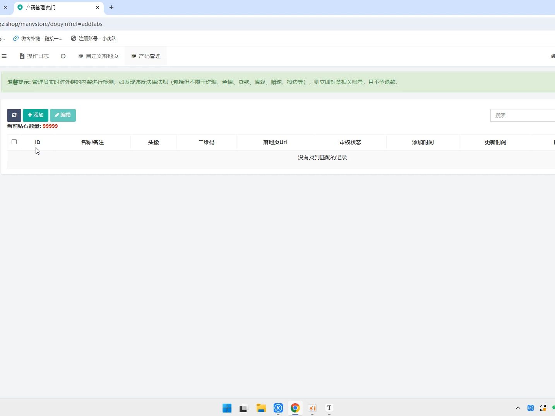
Task: Click the sync tray icon
Action: tap(543, 408)
